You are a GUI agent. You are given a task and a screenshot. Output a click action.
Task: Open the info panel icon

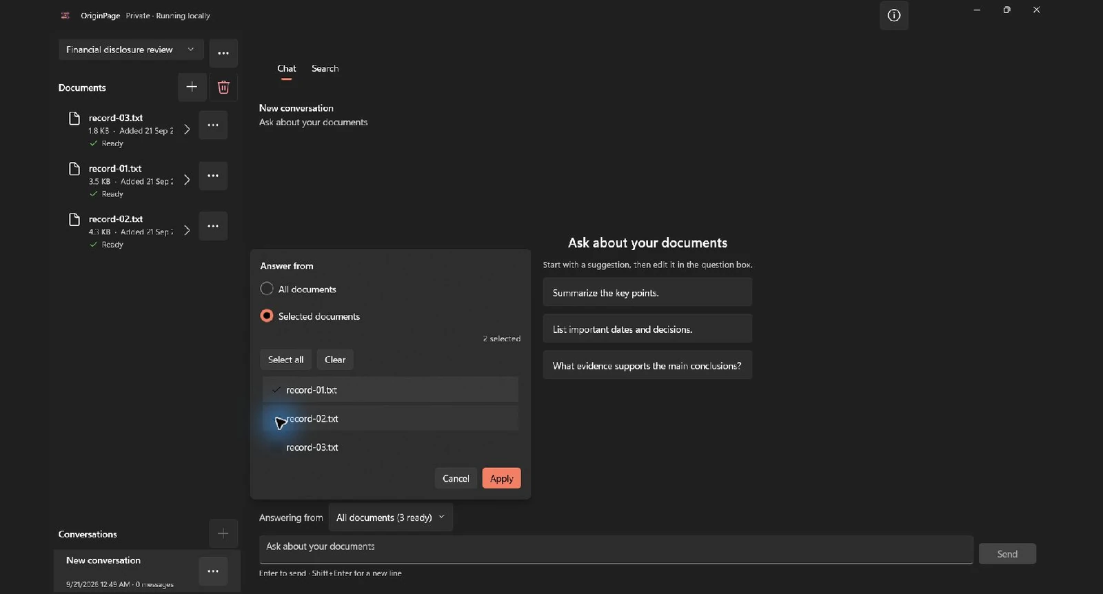pyautogui.click(x=893, y=16)
